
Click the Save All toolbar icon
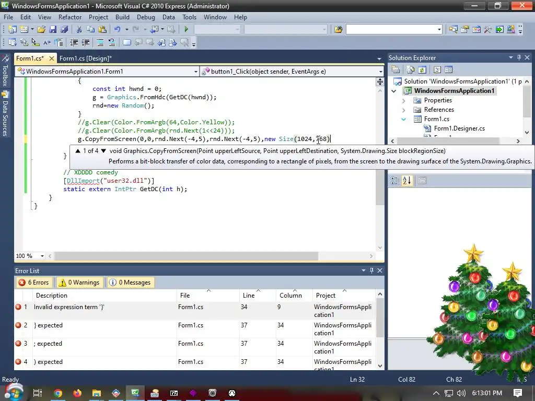tap(64, 29)
